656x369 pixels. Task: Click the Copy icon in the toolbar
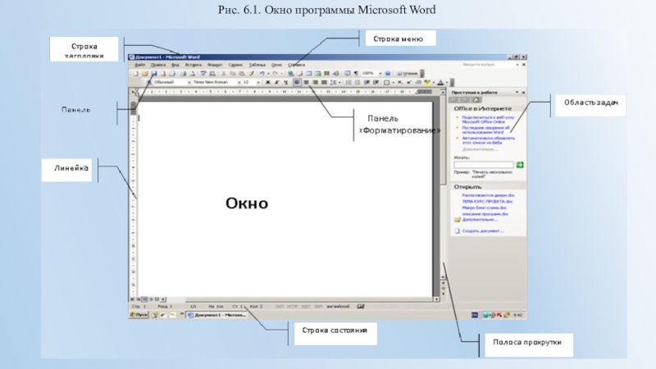click(x=233, y=73)
